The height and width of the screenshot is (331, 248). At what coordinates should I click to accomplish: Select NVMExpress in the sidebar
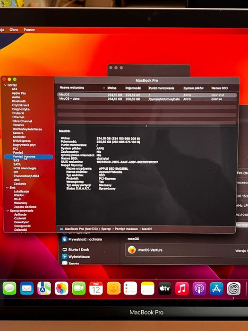point(22,141)
